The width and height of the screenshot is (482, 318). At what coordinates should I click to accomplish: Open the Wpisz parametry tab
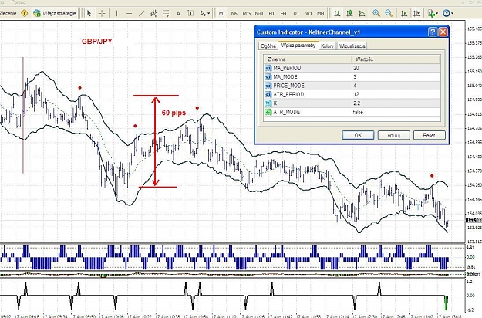pos(298,46)
